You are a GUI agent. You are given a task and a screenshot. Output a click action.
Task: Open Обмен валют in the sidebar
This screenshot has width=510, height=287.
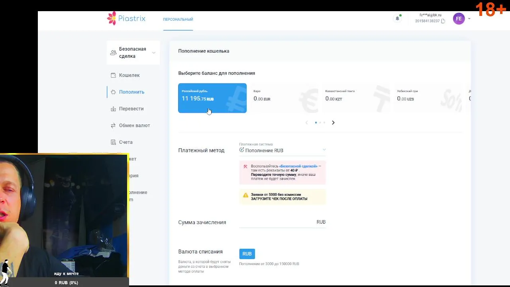click(134, 126)
